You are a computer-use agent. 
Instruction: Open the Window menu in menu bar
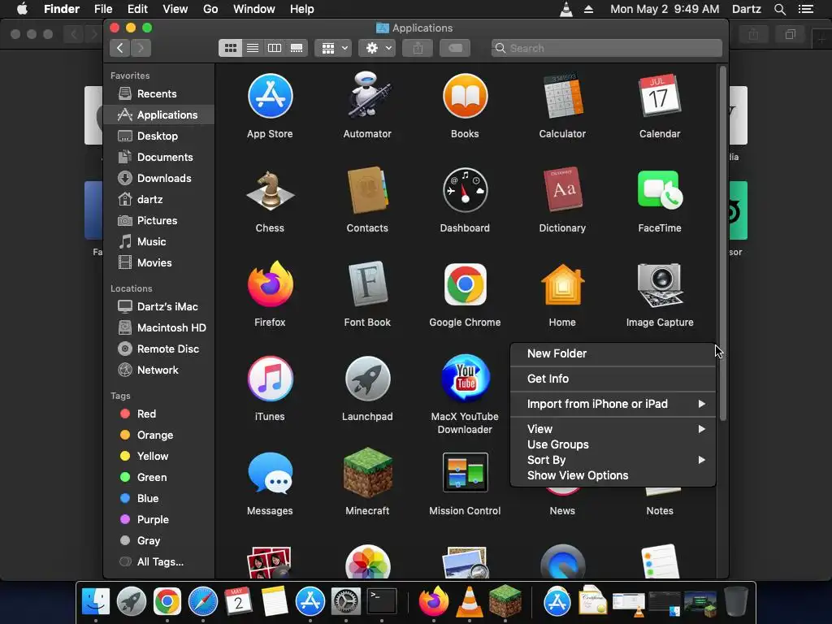[253, 9]
